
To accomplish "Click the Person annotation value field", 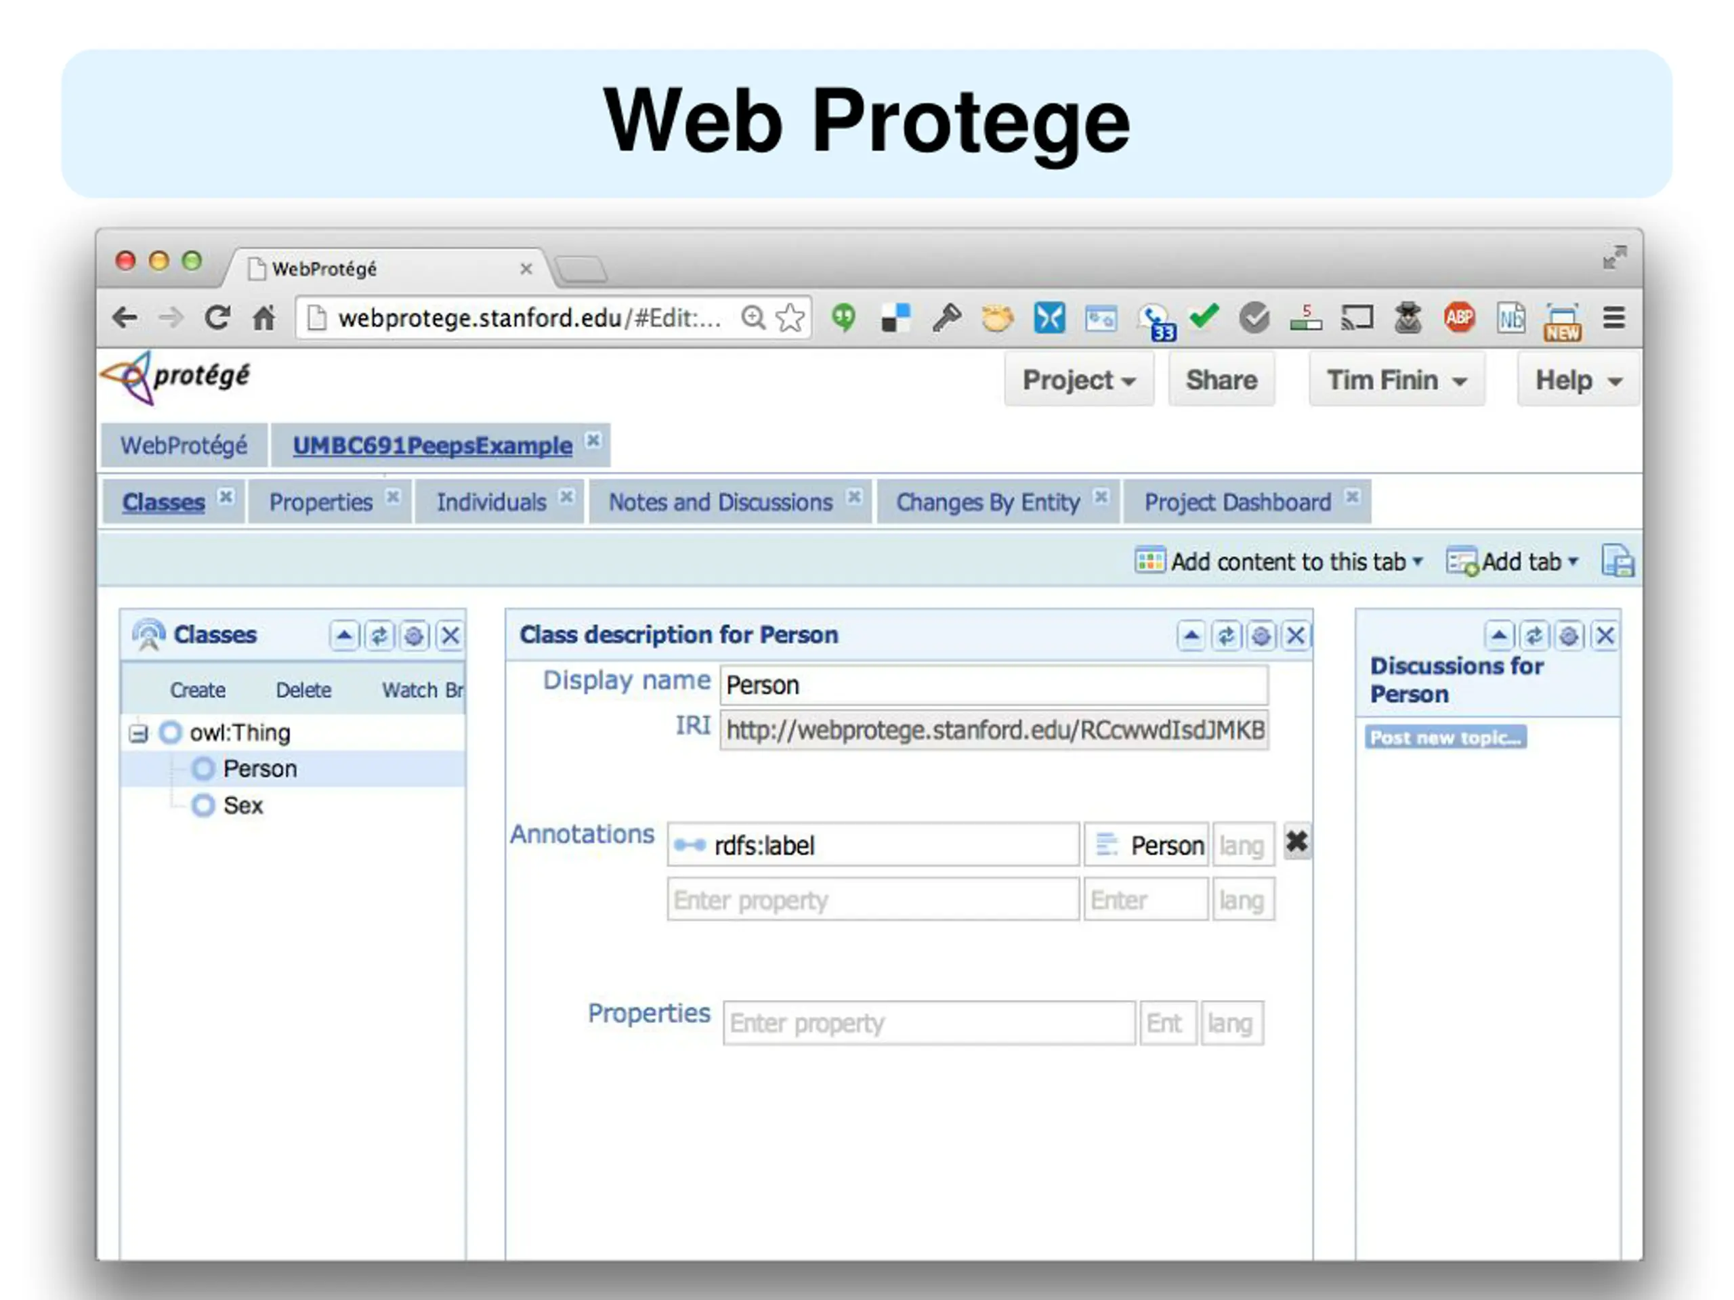I will coord(1146,845).
